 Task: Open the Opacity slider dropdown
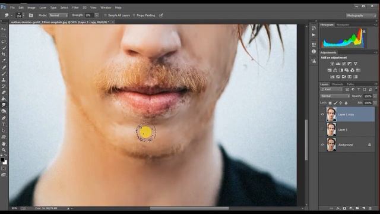coord(375,96)
